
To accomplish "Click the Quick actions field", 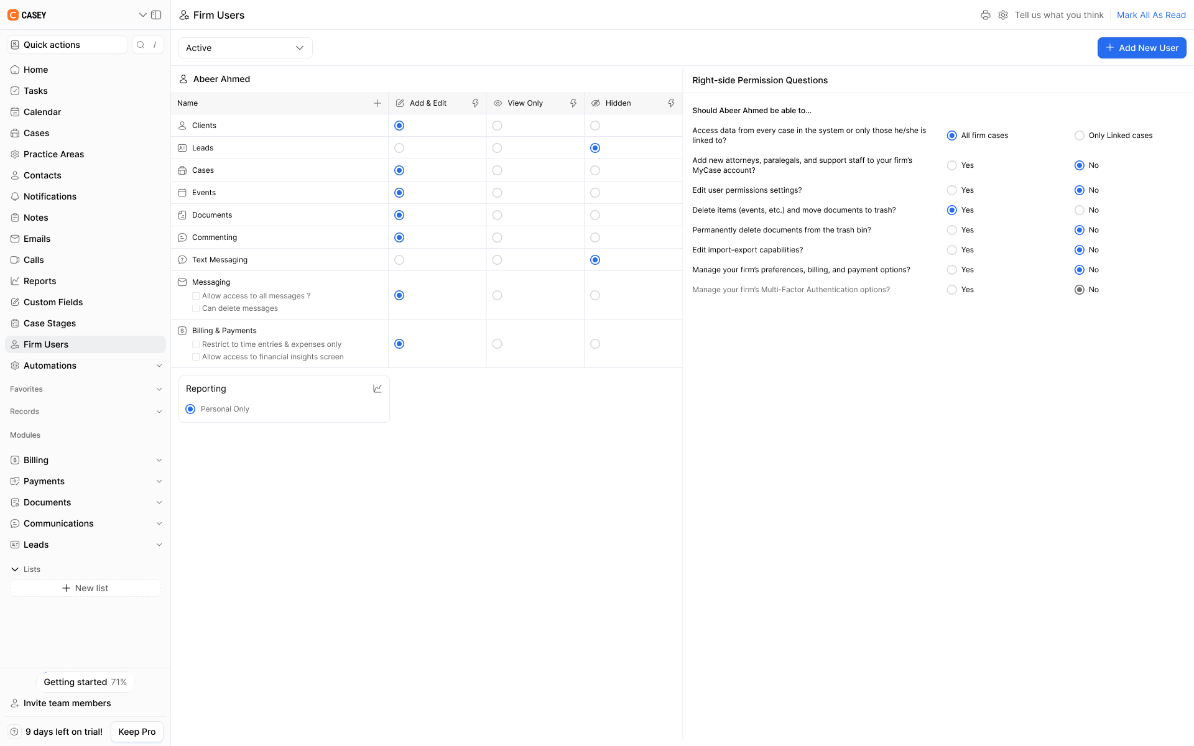I will point(67,45).
